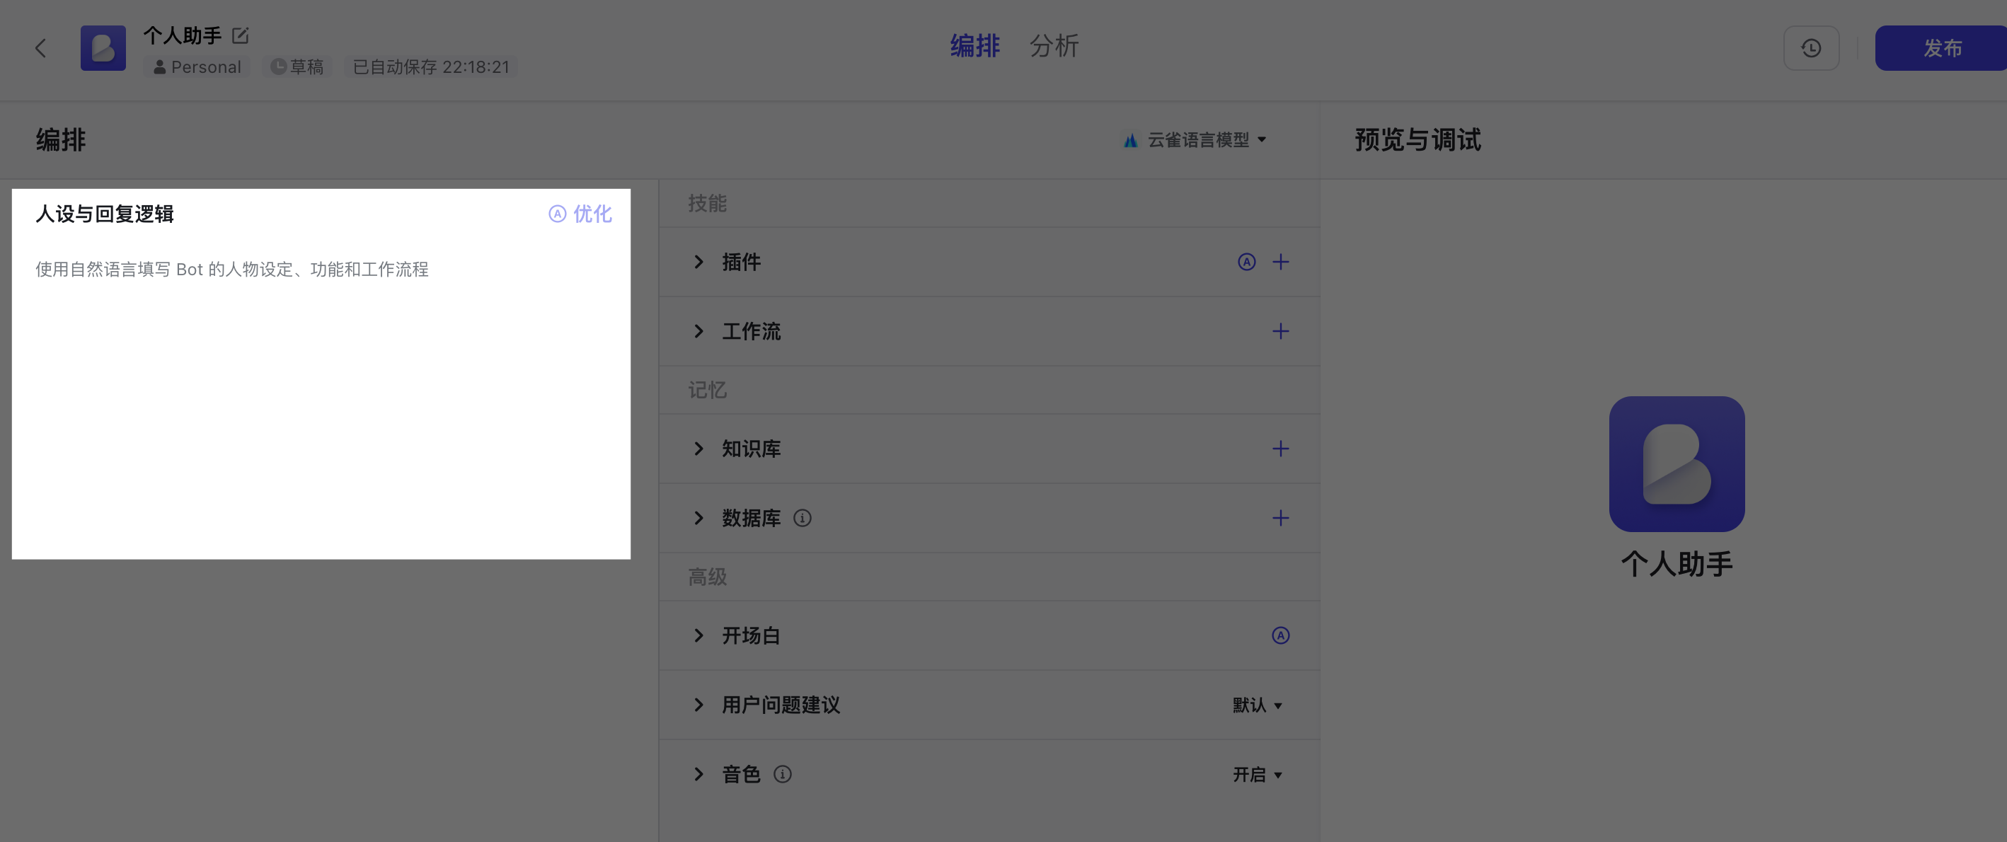The height and width of the screenshot is (842, 2007).
Task: Open the 开启 dropdown for 音色
Action: 1258,775
